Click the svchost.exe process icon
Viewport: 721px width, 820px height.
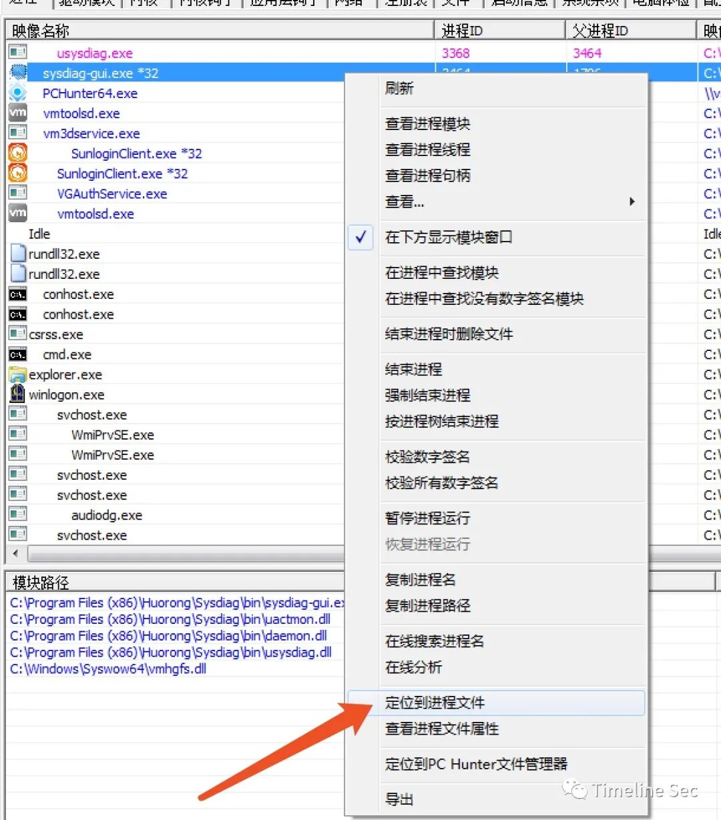(17, 414)
